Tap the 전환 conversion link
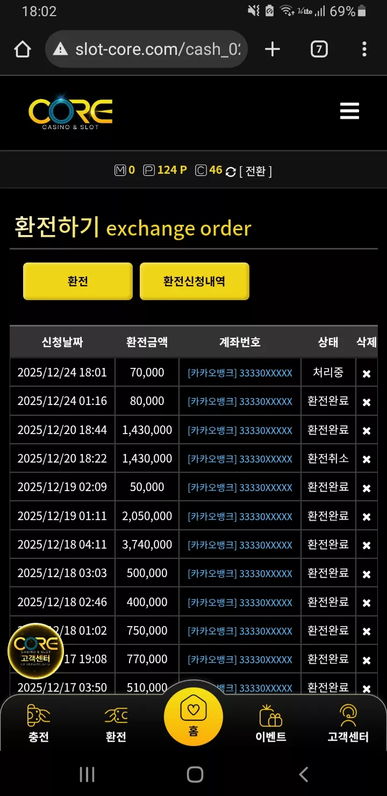 [256, 171]
